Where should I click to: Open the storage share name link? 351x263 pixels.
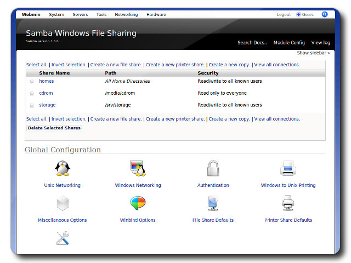coord(47,105)
